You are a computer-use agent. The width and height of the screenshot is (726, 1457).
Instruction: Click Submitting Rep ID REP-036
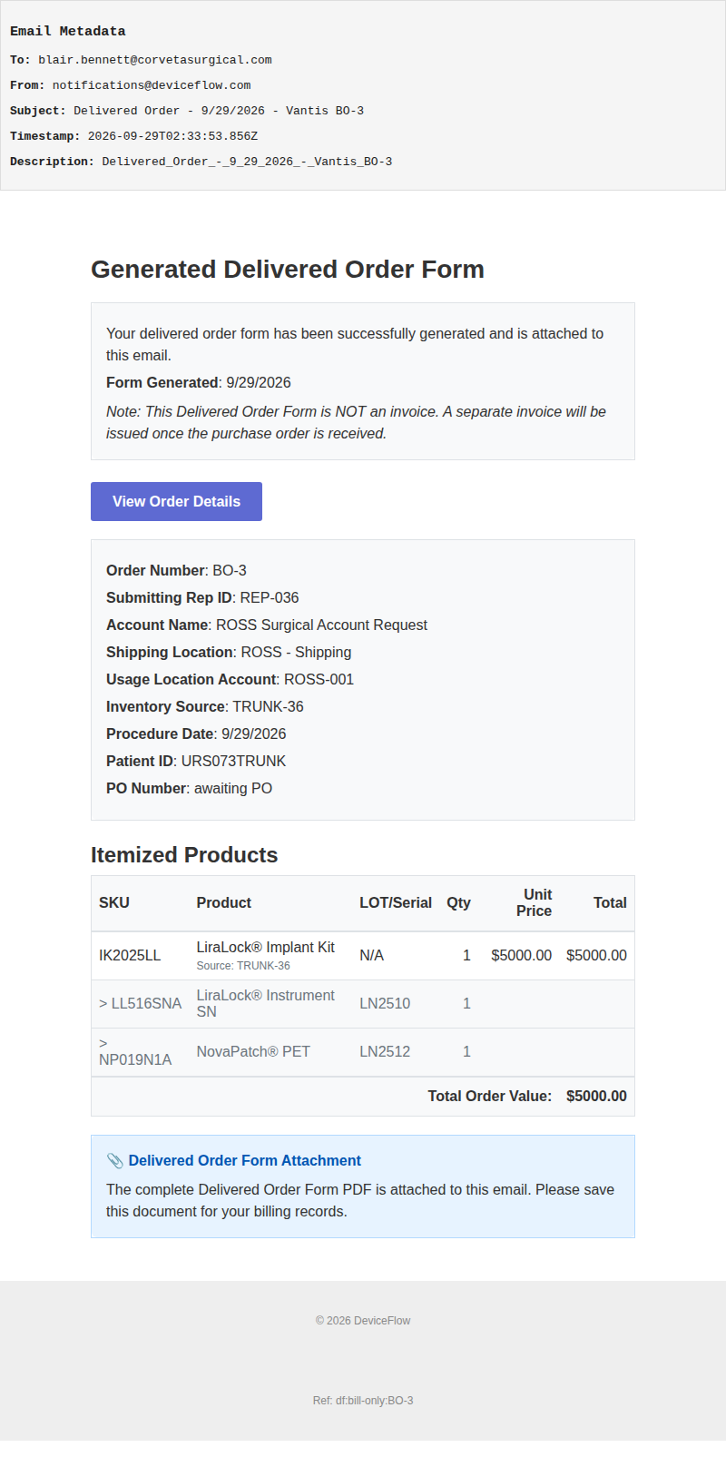click(202, 597)
